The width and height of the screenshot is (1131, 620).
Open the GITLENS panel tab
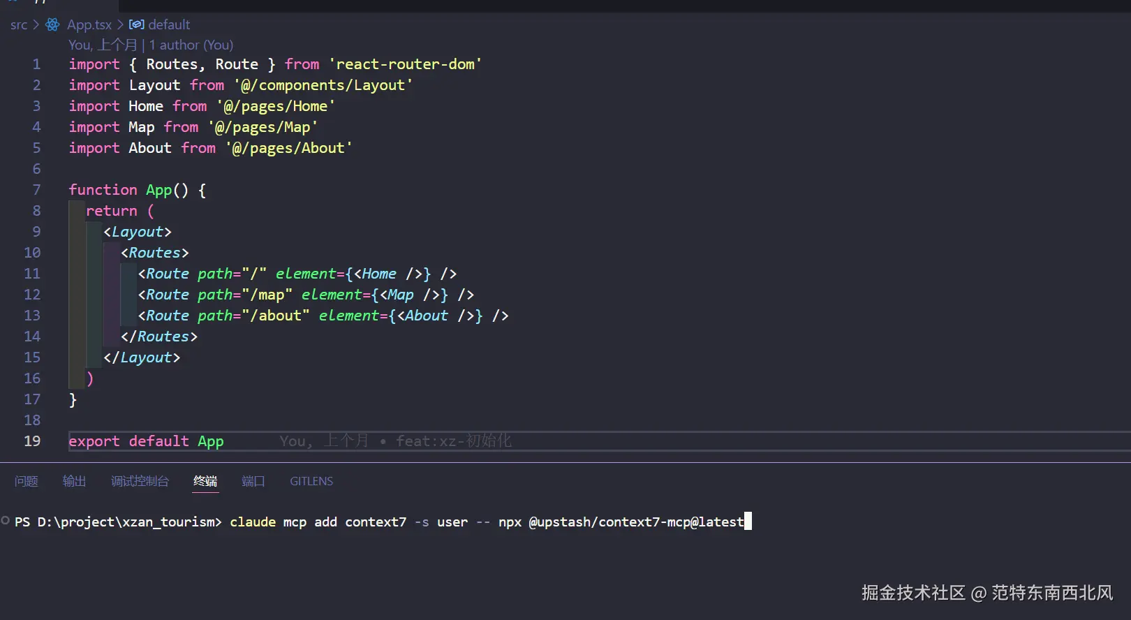pos(311,481)
